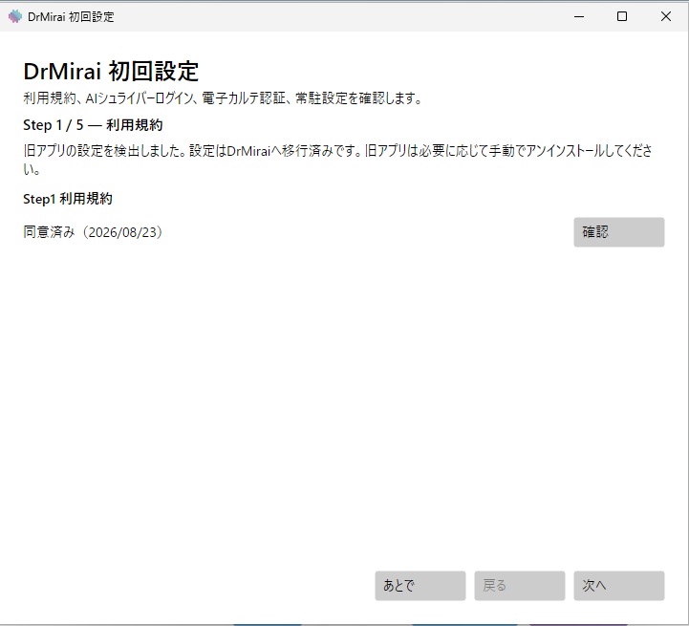
Task: Close the DrMirai 初回設定 window
Action: pyautogui.click(x=666, y=16)
